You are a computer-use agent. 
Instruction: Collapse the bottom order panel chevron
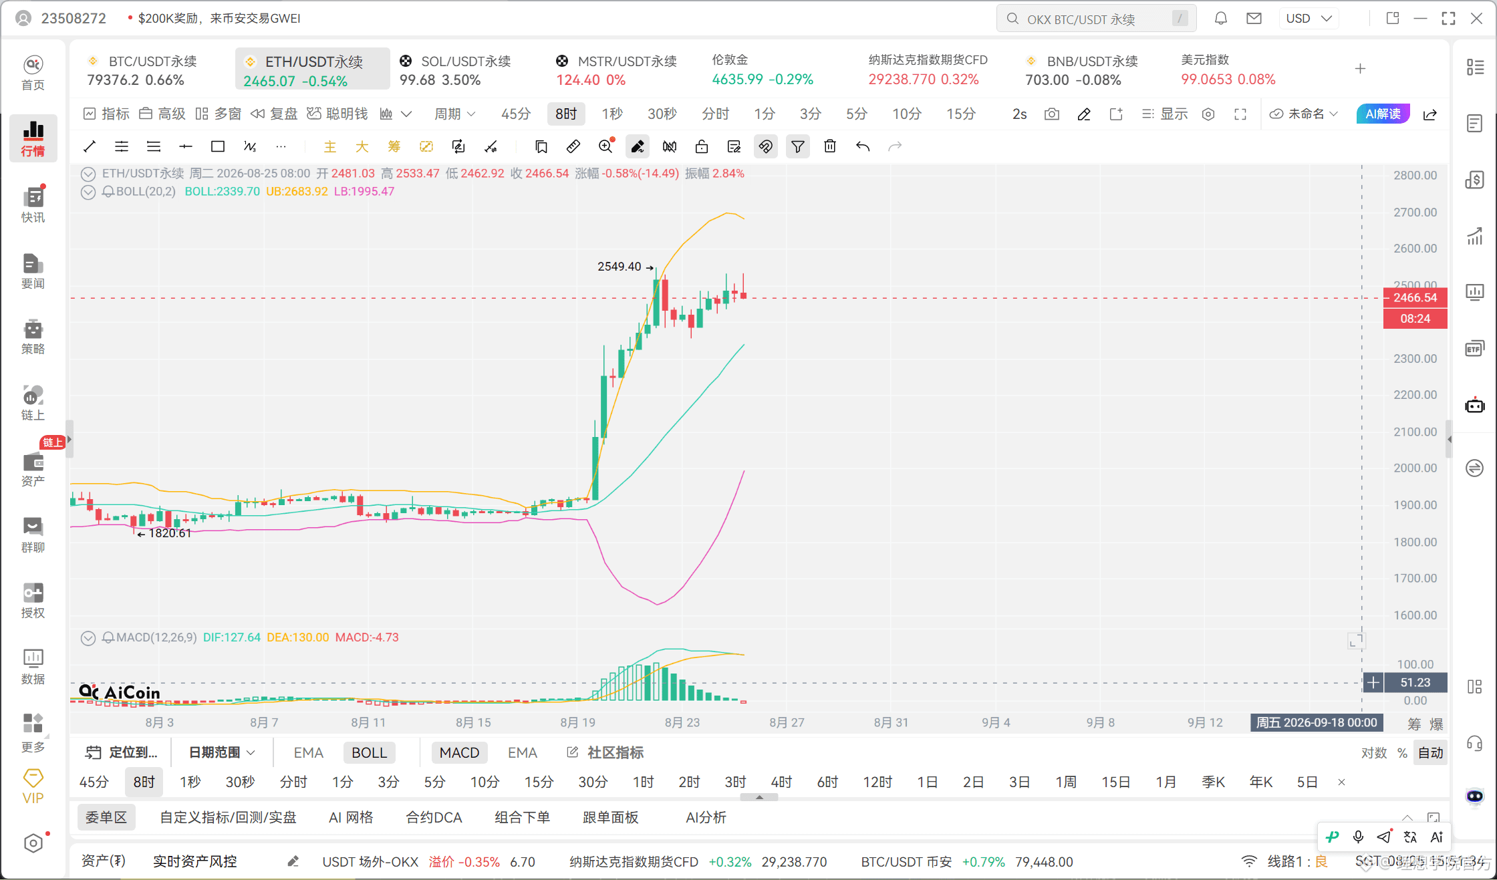[x=1407, y=818]
